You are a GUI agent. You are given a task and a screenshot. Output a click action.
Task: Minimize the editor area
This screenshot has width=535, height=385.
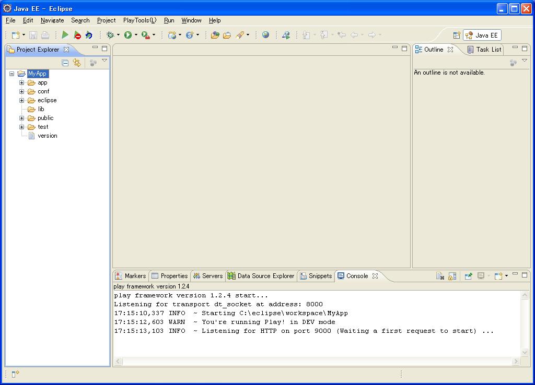click(x=395, y=47)
